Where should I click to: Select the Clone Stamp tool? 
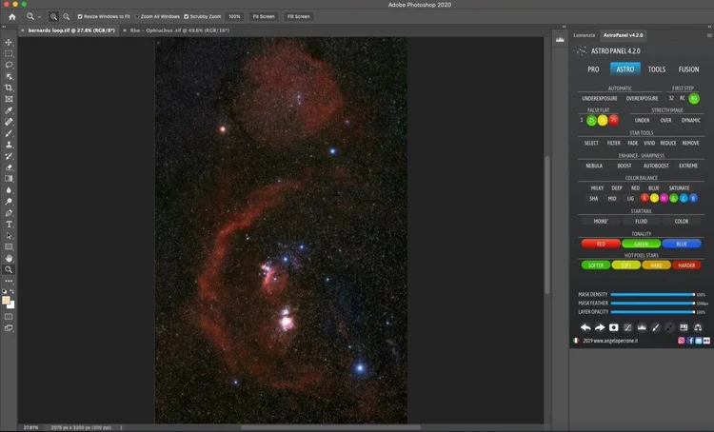(x=9, y=145)
